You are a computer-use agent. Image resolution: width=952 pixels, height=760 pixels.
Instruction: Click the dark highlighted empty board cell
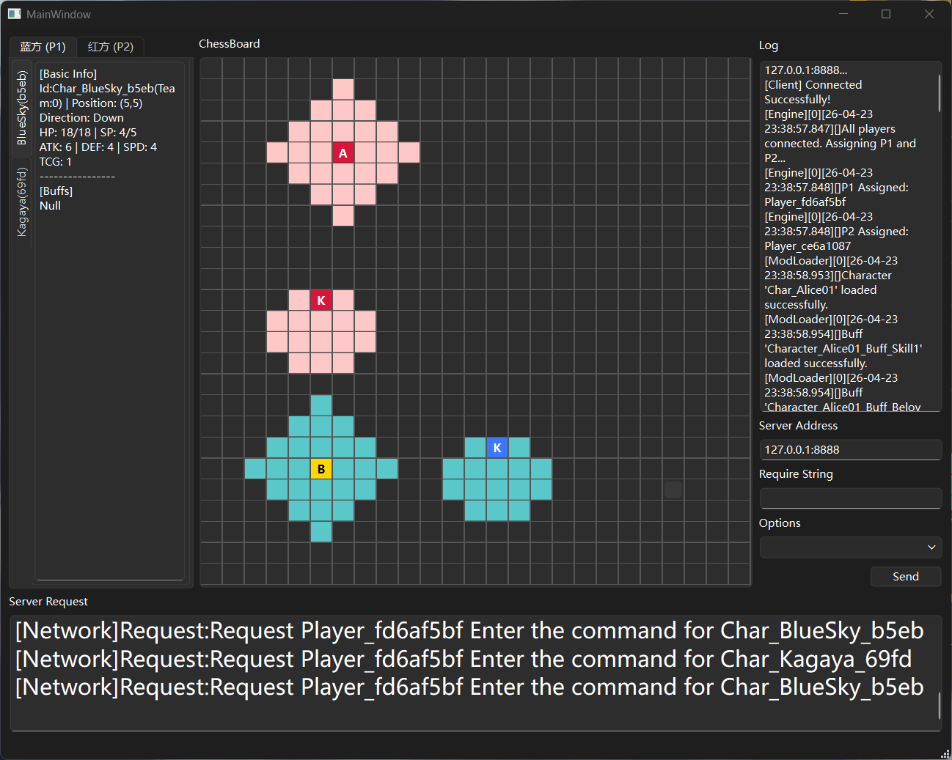pyautogui.click(x=673, y=490)
